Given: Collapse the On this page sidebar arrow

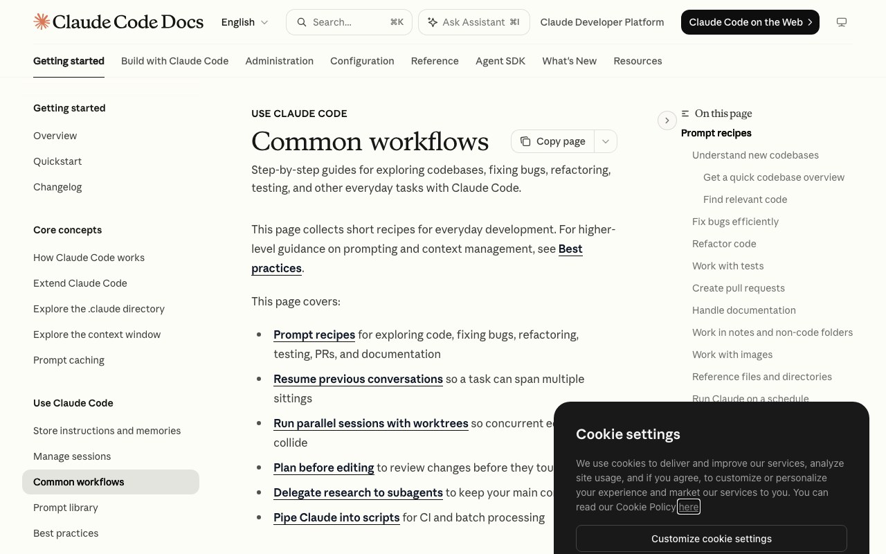Looking at the screenshot, I should pyautogui.click(x=667, y=120).
